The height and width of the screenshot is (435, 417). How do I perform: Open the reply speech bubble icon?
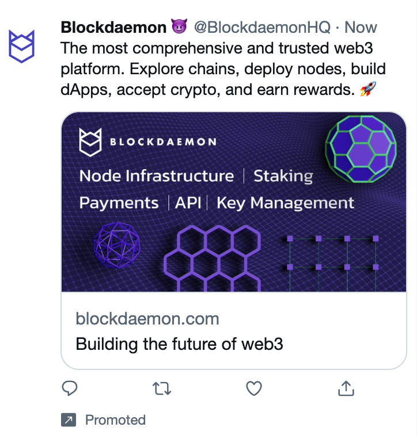click(70, 389)
